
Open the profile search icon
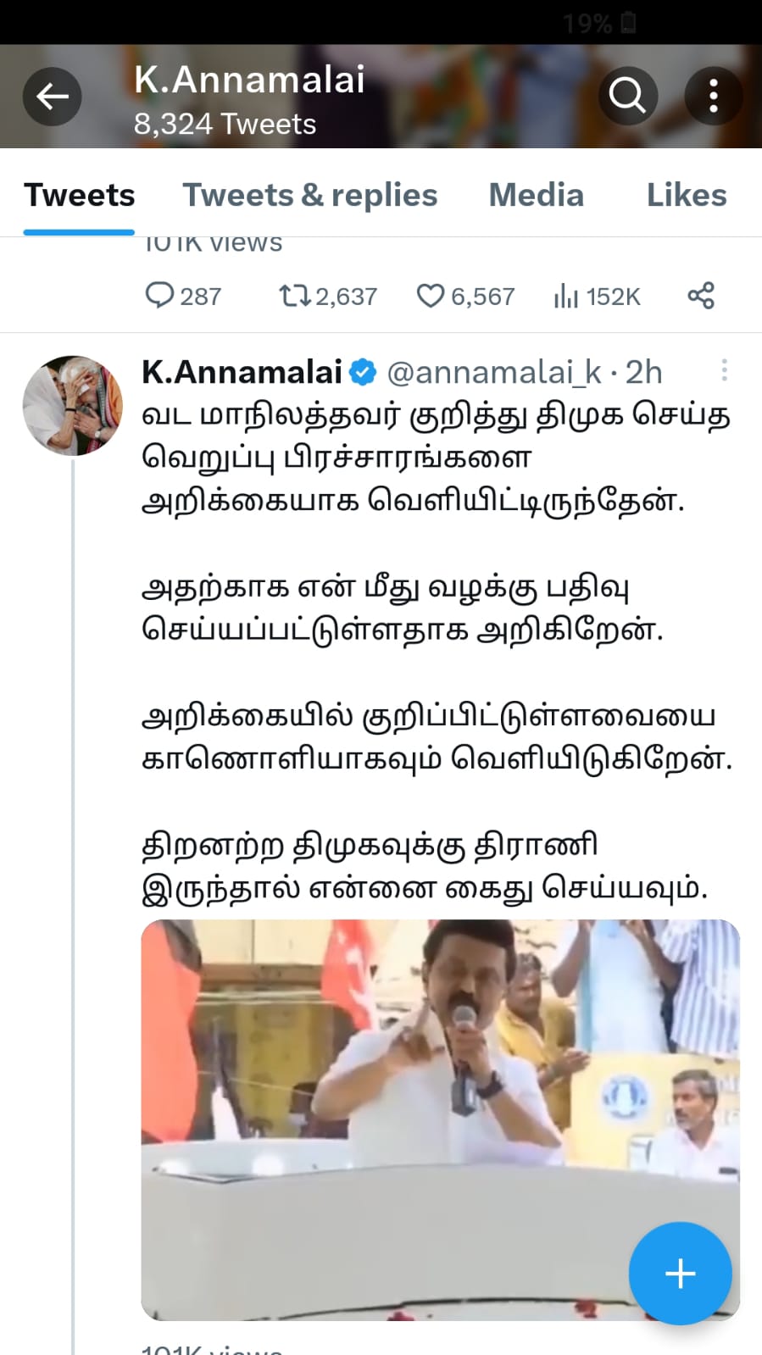click(627, 97)
